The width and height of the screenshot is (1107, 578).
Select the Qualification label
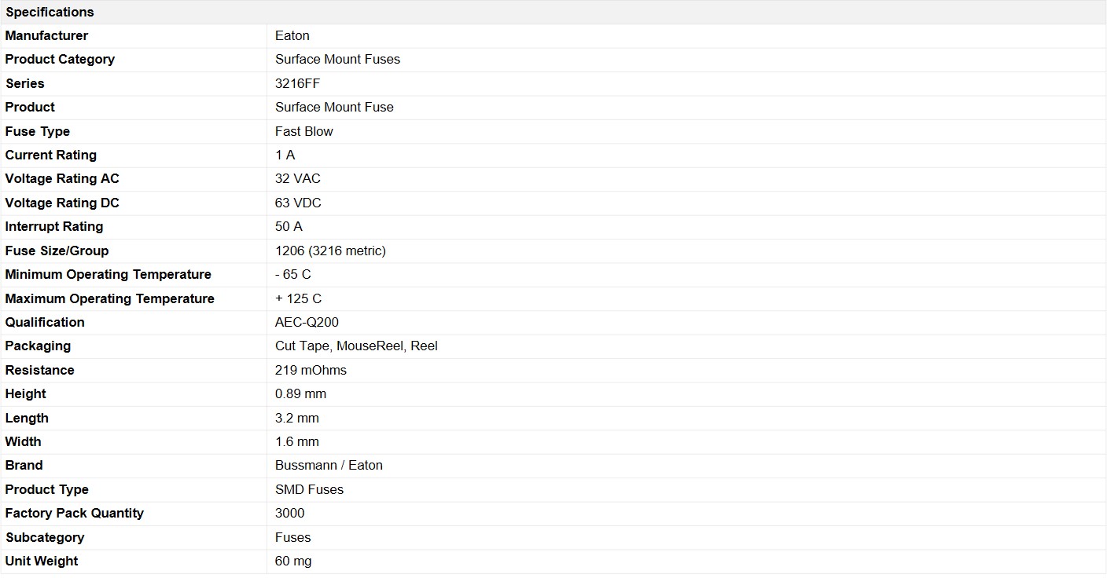45,322
